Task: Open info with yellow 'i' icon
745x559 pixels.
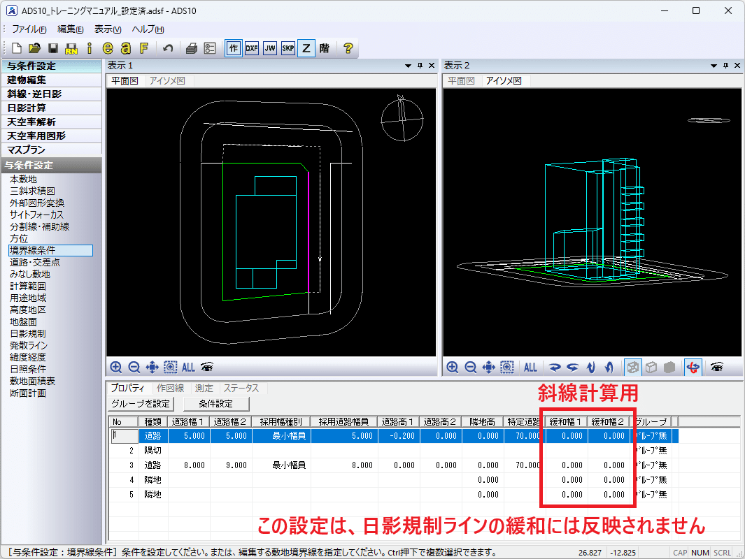Action: (x=90, y=48)
